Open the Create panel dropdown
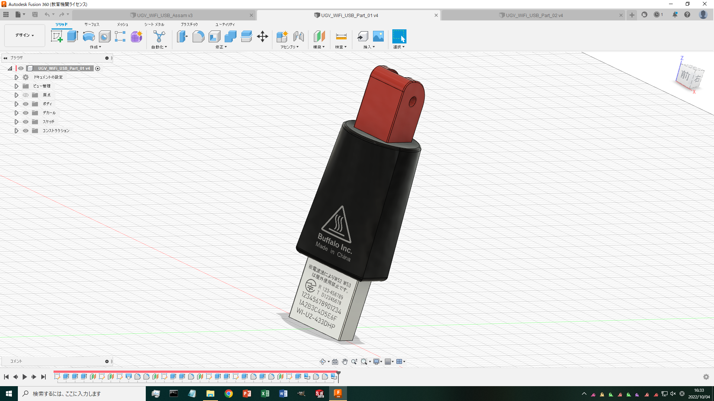 [96, 47]
